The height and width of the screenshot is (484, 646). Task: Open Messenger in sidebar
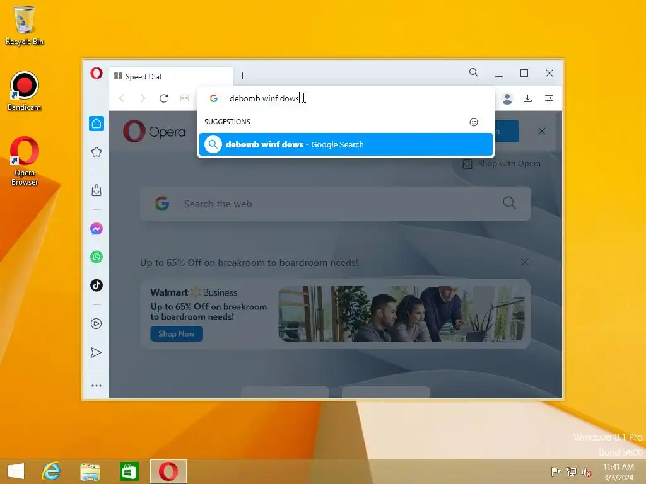[x=97, y=229]
